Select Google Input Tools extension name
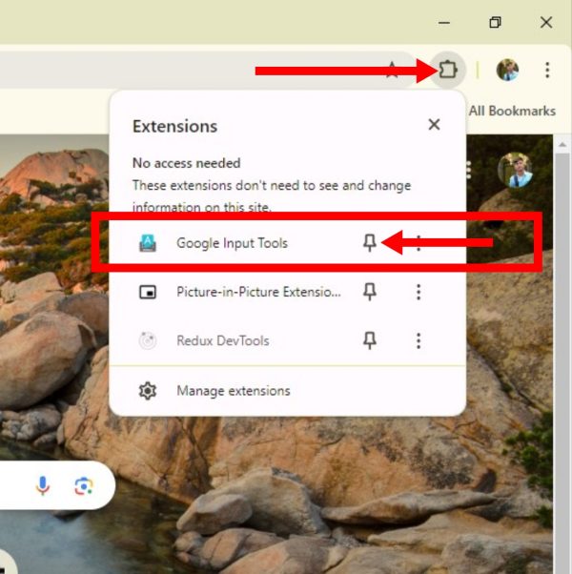The width and height of the screenshot is (572, 574). [232, 243]
